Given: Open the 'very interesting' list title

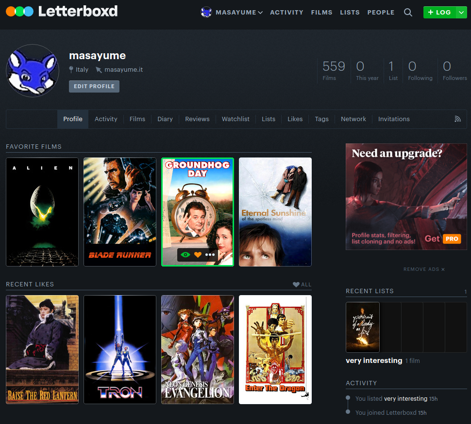Looking at the screenshot, I should point(374,361).
